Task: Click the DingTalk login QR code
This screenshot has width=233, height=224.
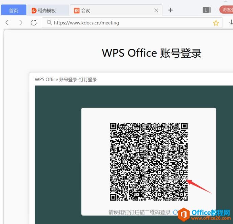Action: (x=149, y=162)
